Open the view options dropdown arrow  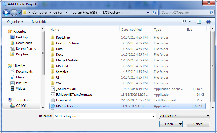pyautogui.click(x=190, y=22)
